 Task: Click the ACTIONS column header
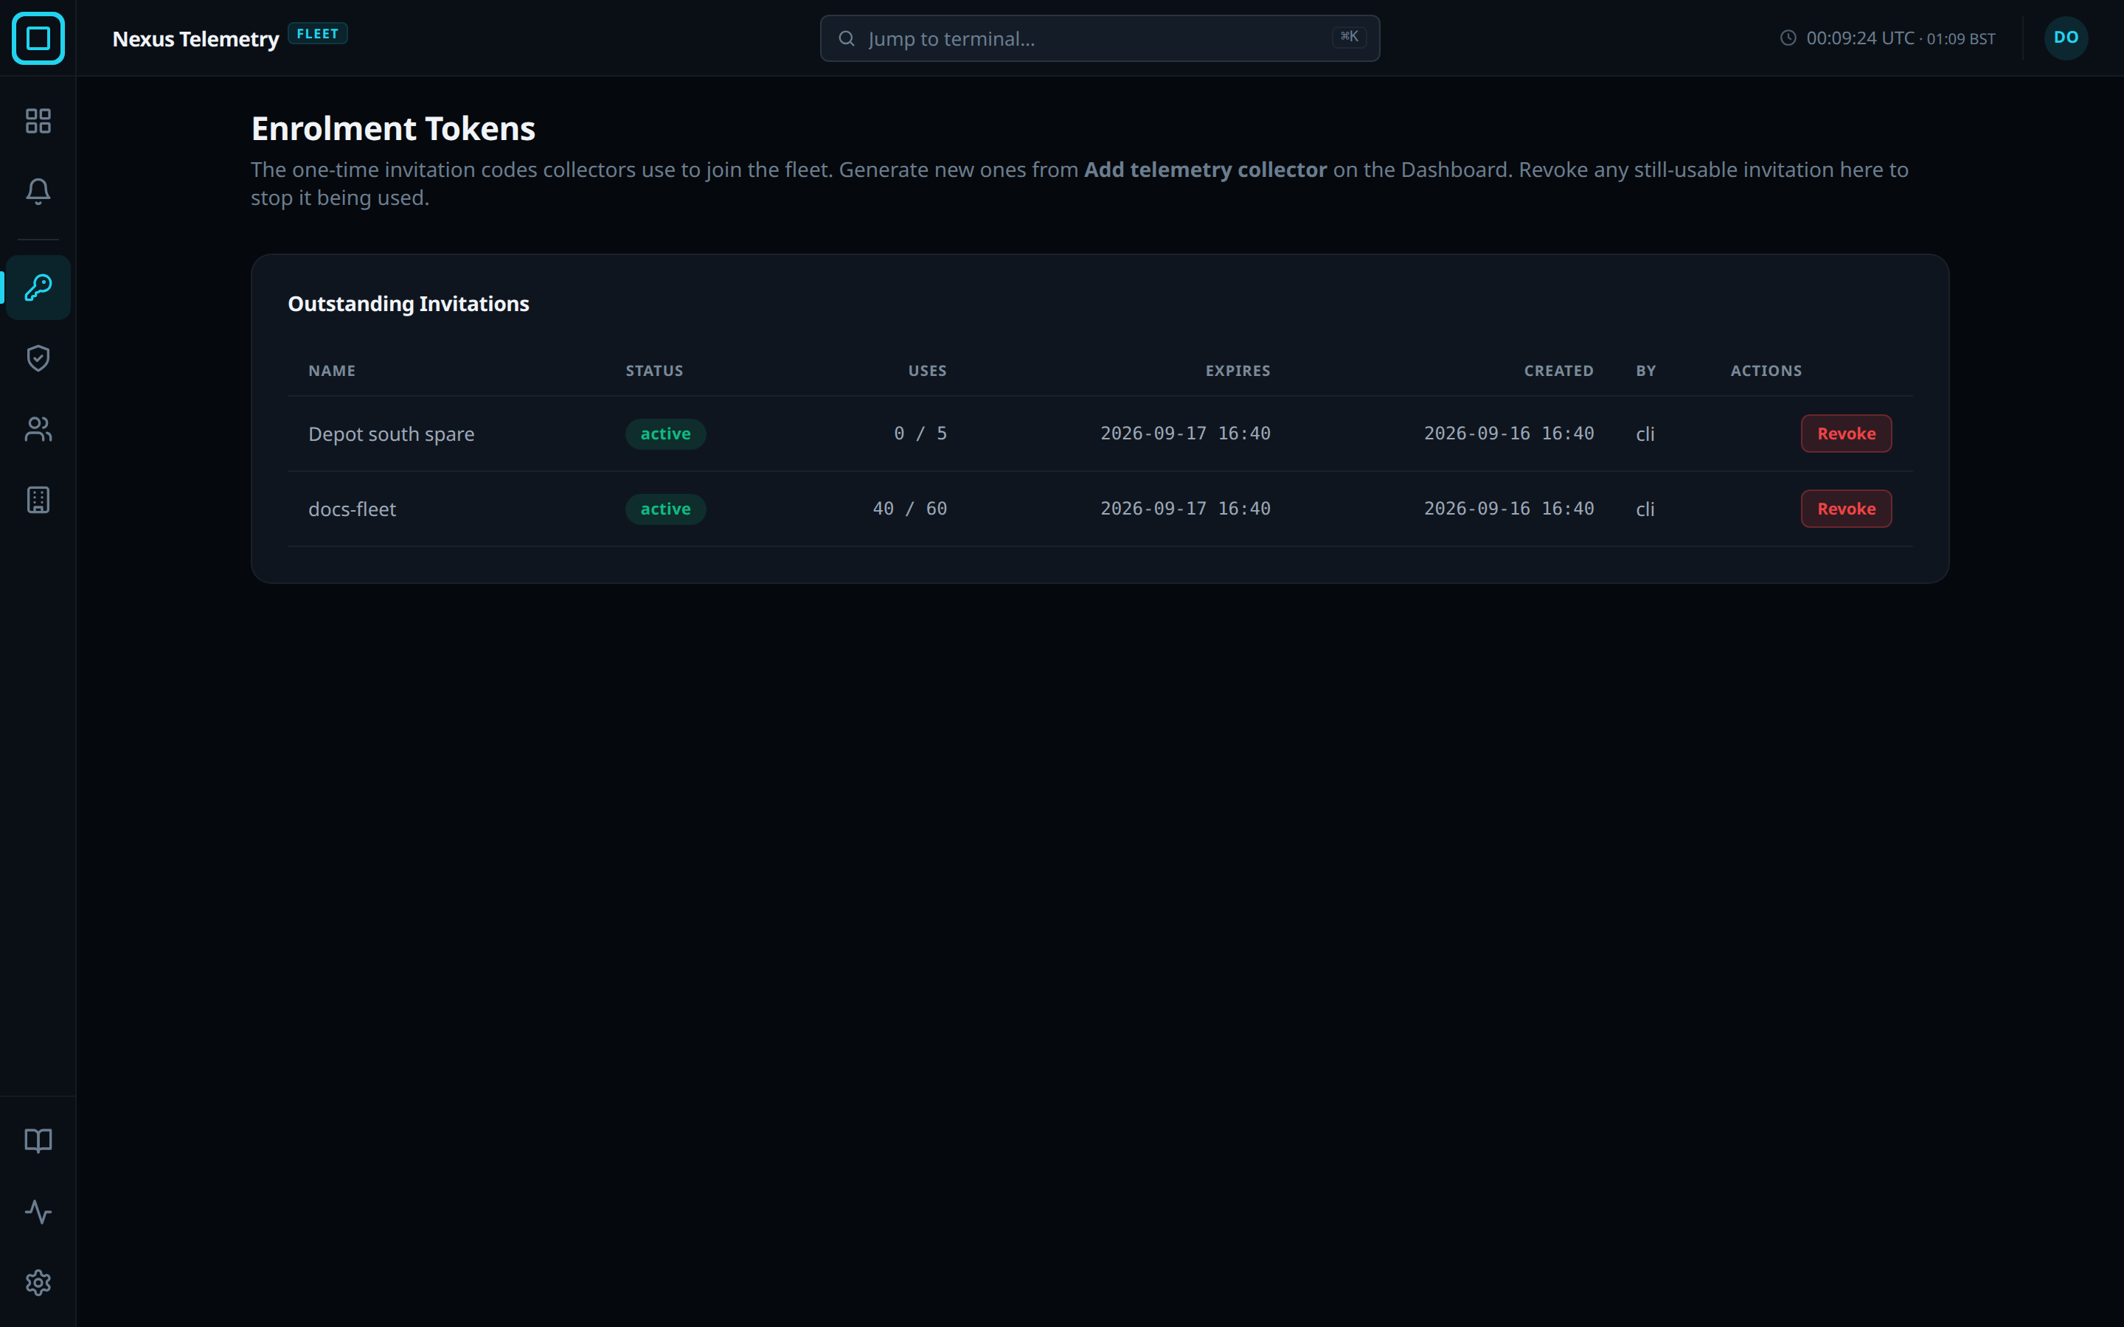(x=1766, y=370)
